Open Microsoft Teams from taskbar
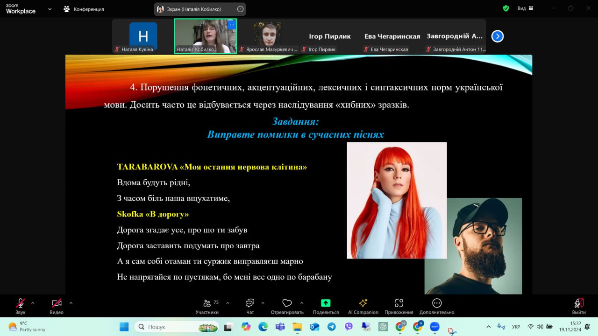Screen dimensions: 598x336 [280, 327]
